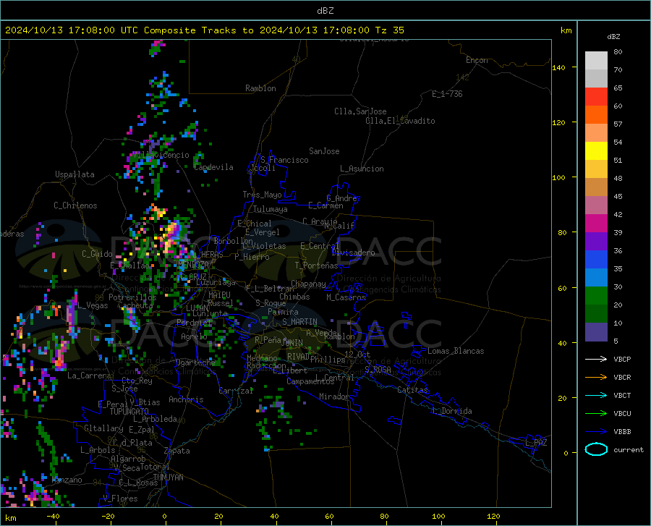Click the dark green 20 dBZ swatch
The image size is (651, 526).
pyautogui.click(x=596, y=313)
